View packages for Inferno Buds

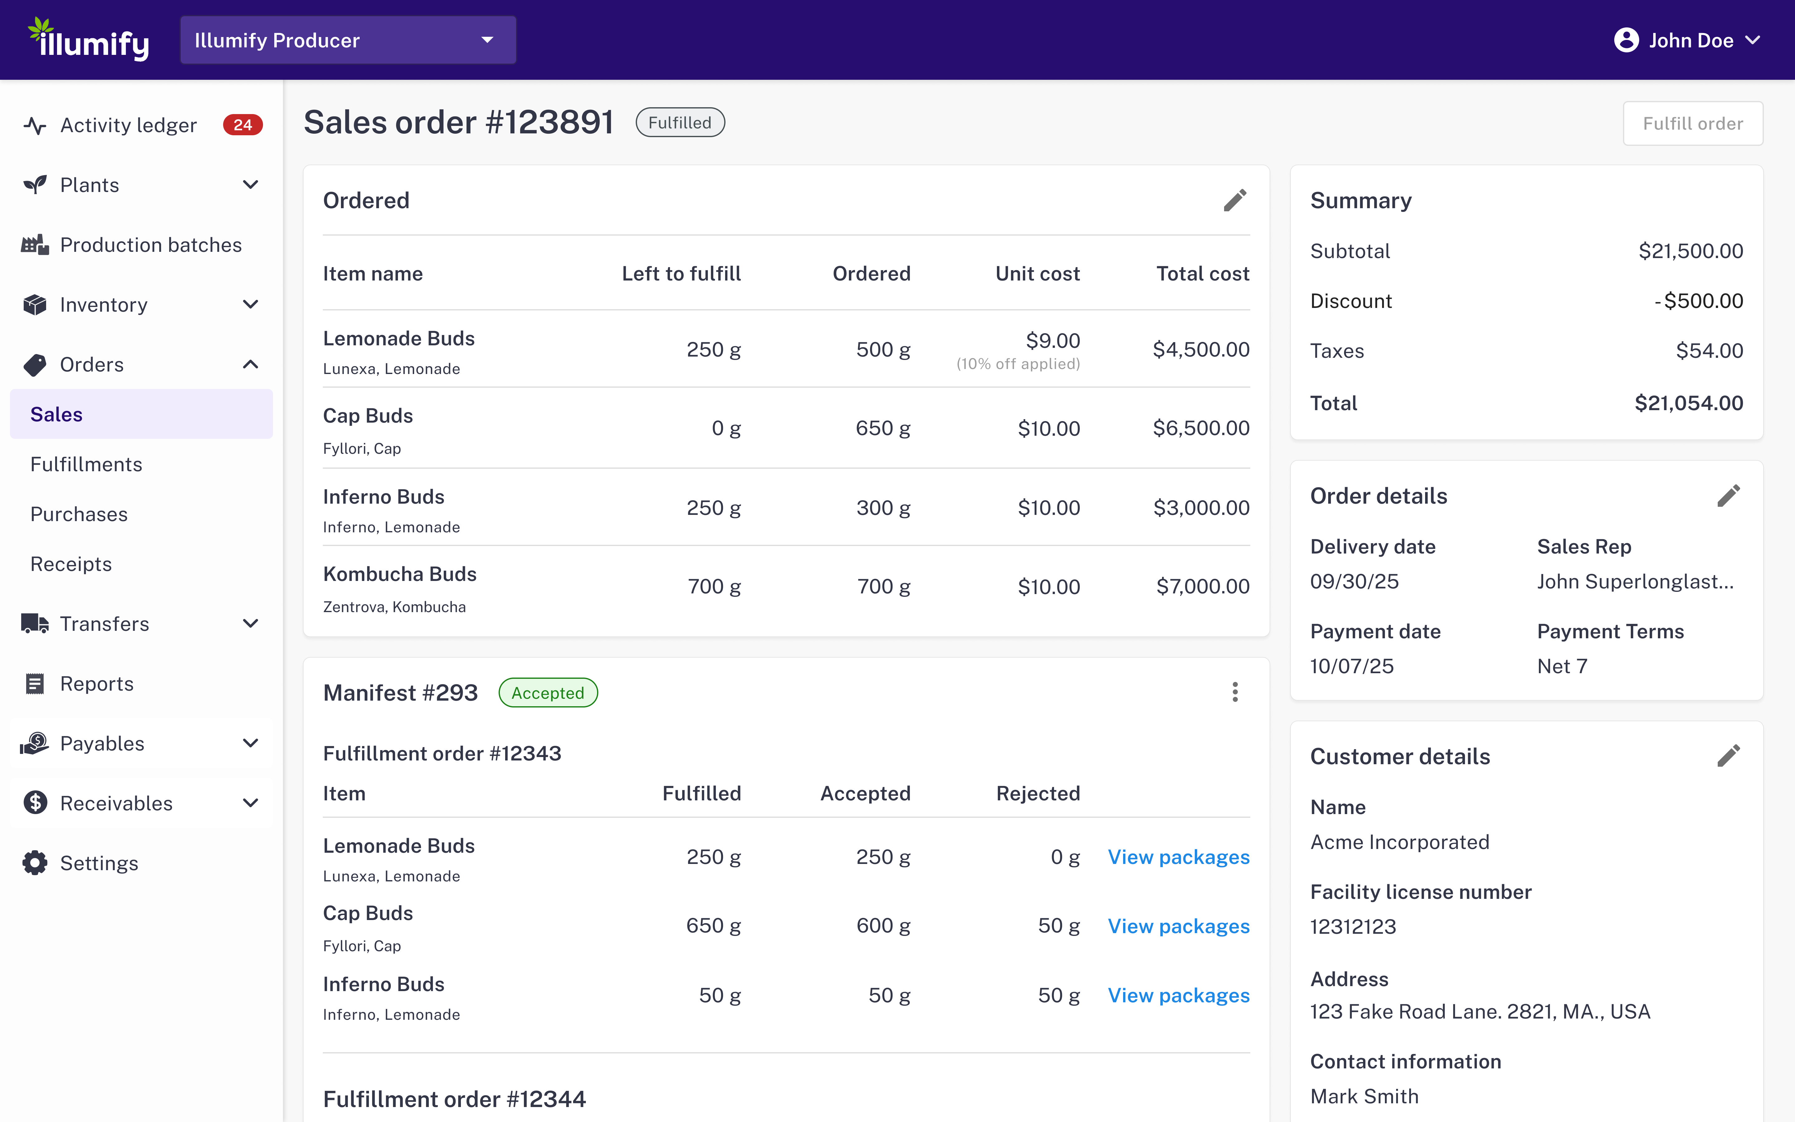pyautogui.click(x=1179, y=995)
